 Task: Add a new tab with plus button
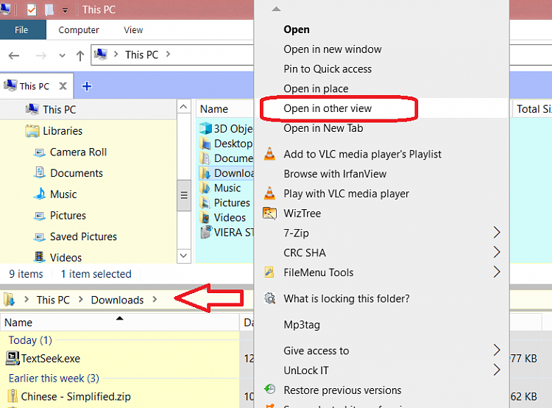[x=87, y=86]
